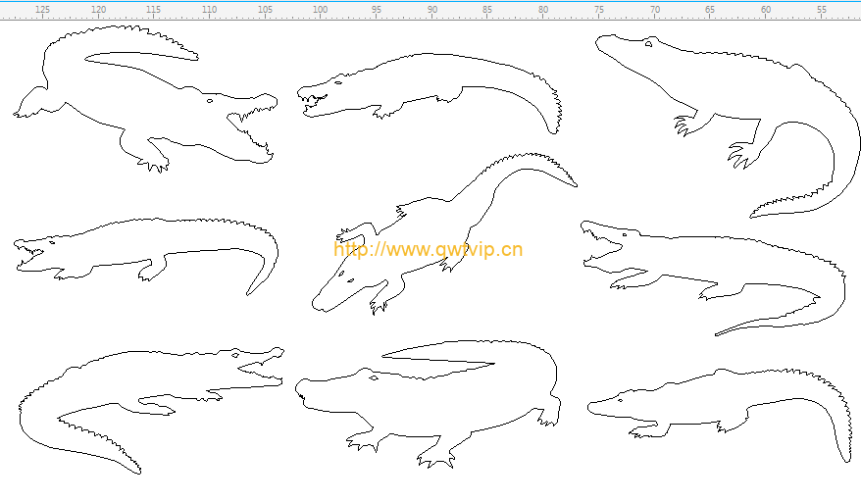Click the 110 mark on the ruler
This screenshot has width=861, height=502.
209,10
